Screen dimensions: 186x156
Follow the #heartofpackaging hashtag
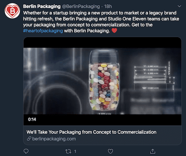pyautogui.click(x=43, y=31)
